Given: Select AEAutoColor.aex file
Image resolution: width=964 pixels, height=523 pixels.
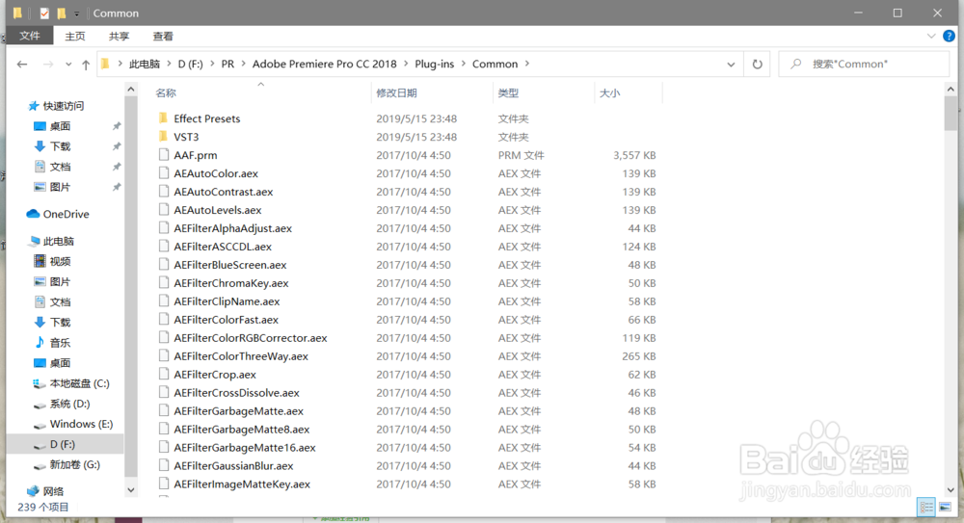Looking at the screenshot, I should pos(216,173).
